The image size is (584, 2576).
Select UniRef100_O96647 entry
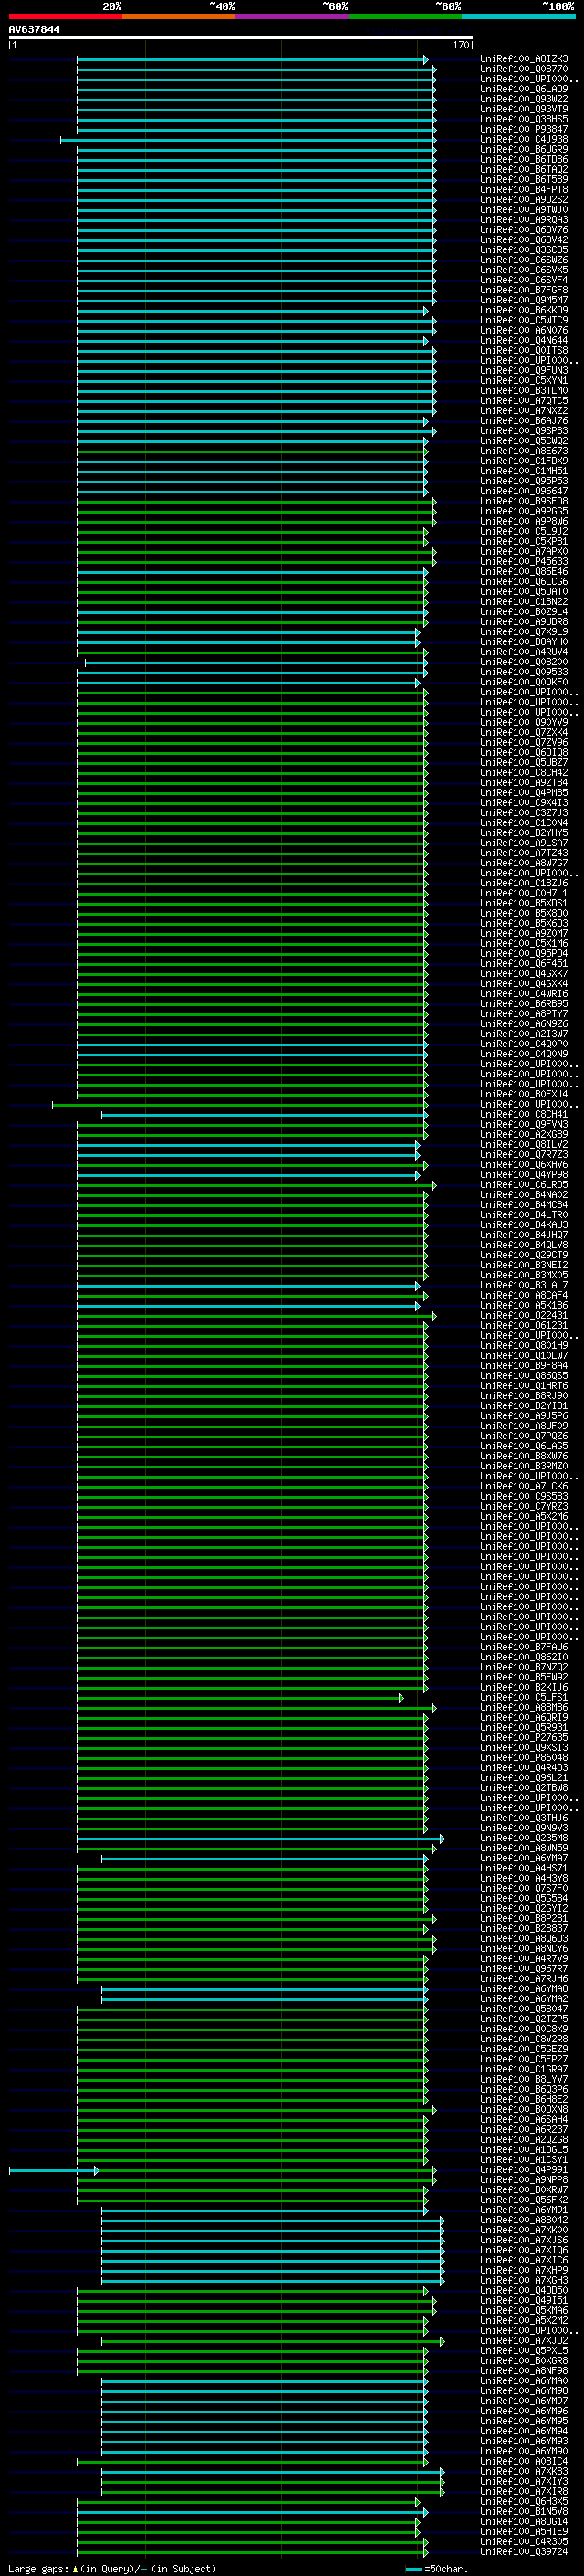524,491
